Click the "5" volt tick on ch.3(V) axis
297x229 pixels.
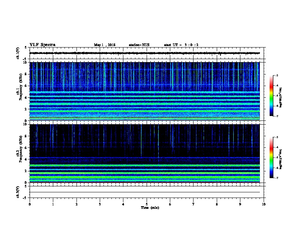coord(25,186)
